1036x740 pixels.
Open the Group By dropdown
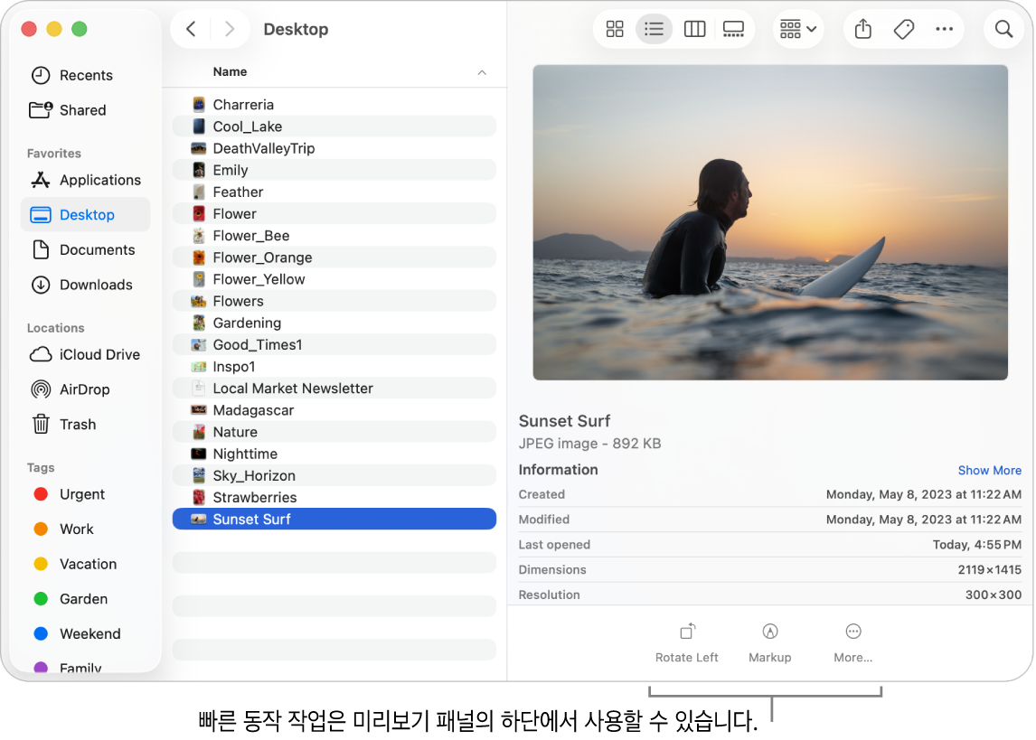797,30
